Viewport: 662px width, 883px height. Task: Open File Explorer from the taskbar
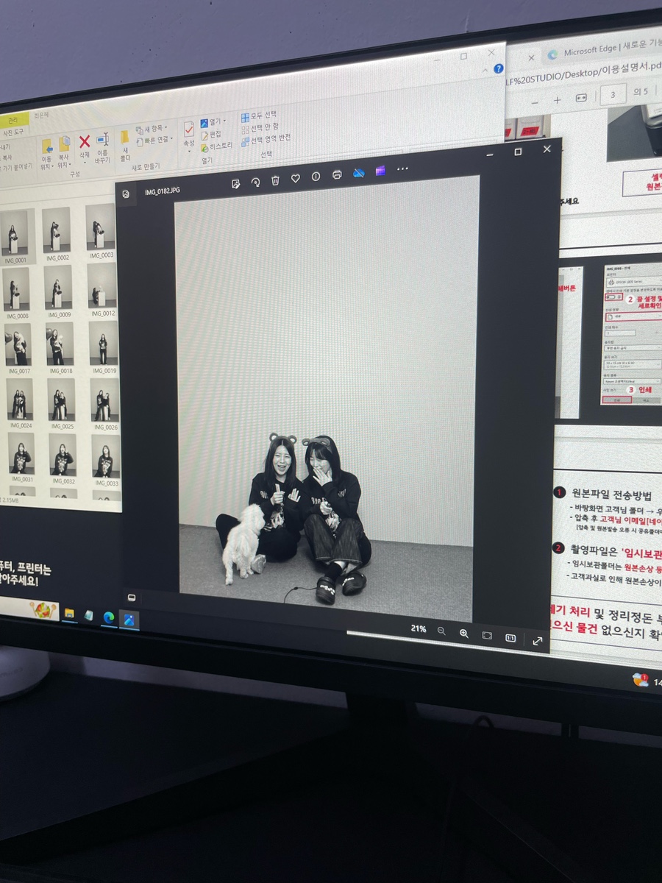[x=69, y=614]
